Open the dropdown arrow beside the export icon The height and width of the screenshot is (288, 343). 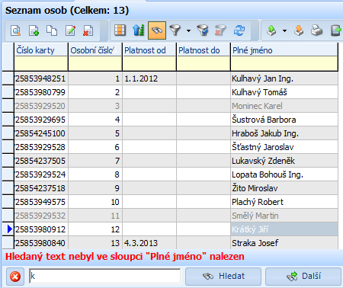tap(284, 31)
